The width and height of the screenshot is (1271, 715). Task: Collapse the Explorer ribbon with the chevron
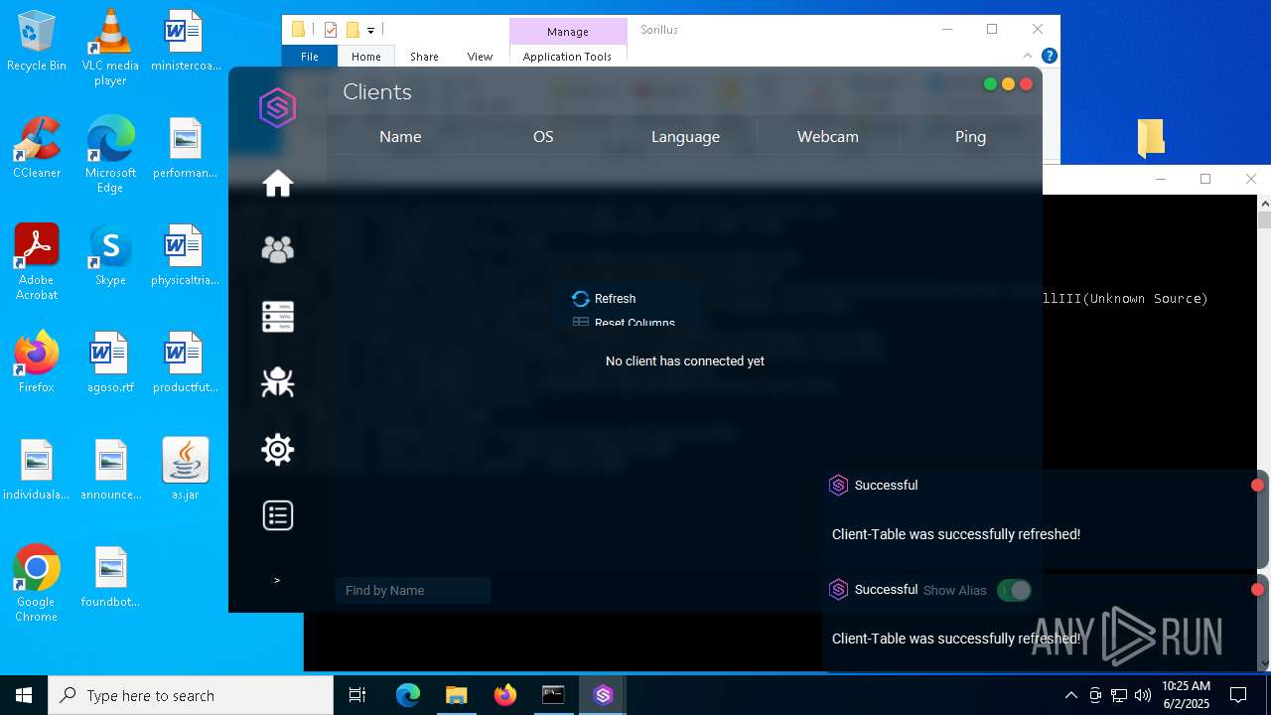(1029, 56)
